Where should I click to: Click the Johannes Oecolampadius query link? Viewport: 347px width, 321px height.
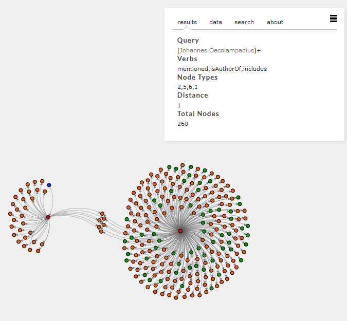click(216, 50)
